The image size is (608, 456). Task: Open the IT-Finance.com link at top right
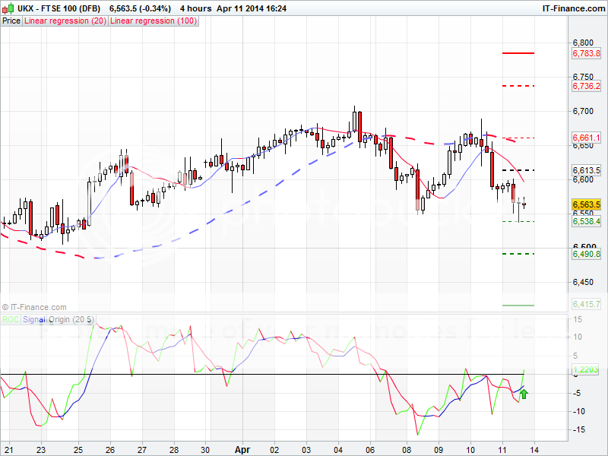(572, 8)
